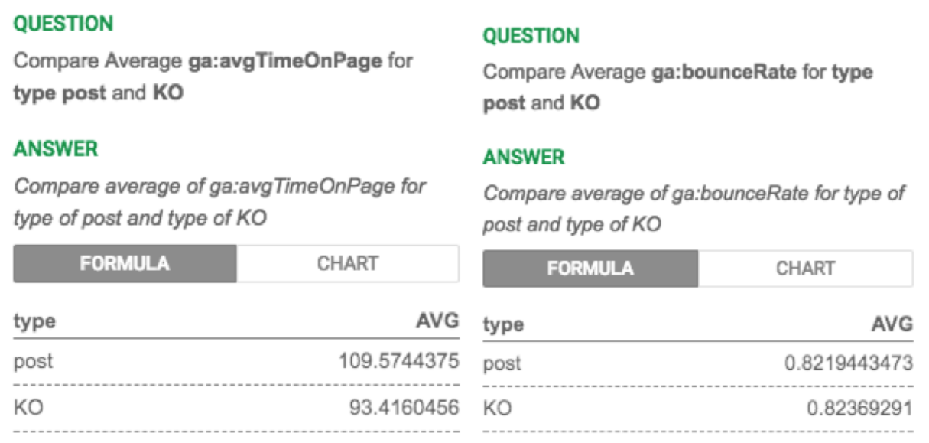Image resolution: width=929 pixels, height=443 pixels.
Task: Click the AVG column header in right table
Action: [892, 324]
